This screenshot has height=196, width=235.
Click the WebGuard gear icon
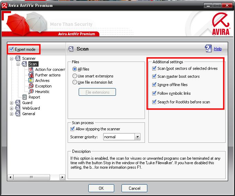coord(18,108)
